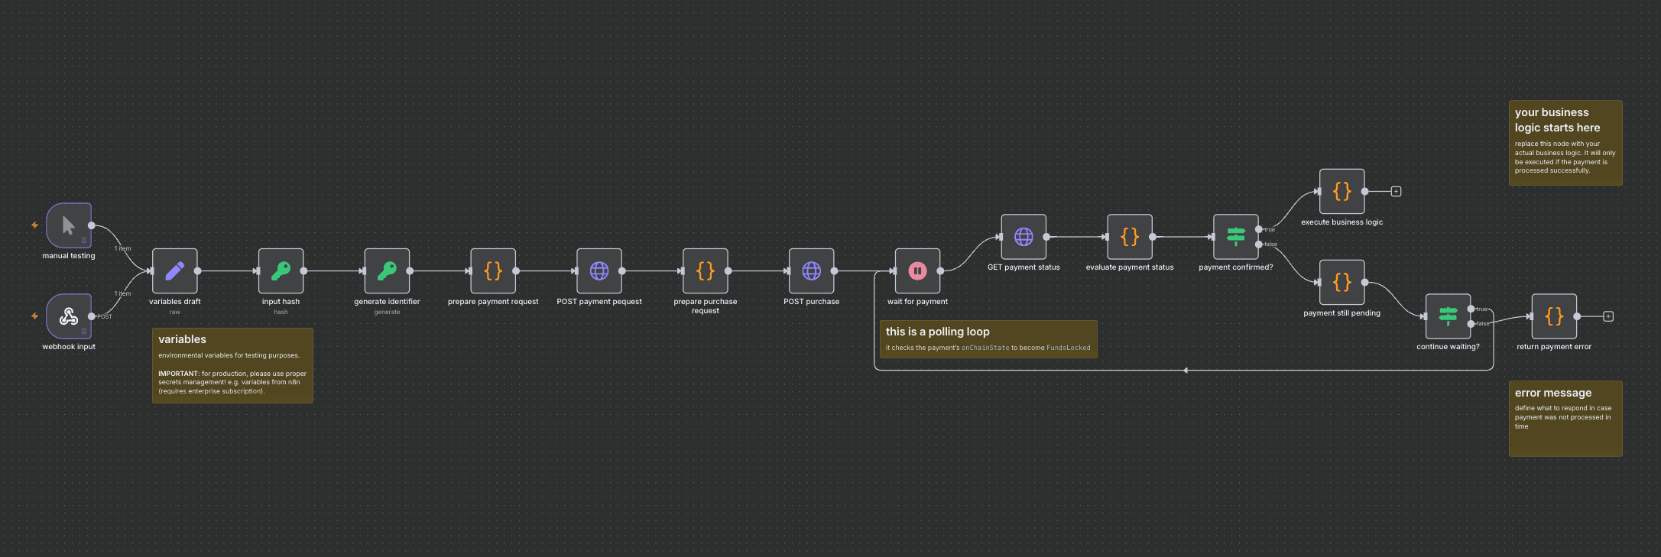Click the evaluate payment status output connector

pyautogui.click(x=1153, y=237)
